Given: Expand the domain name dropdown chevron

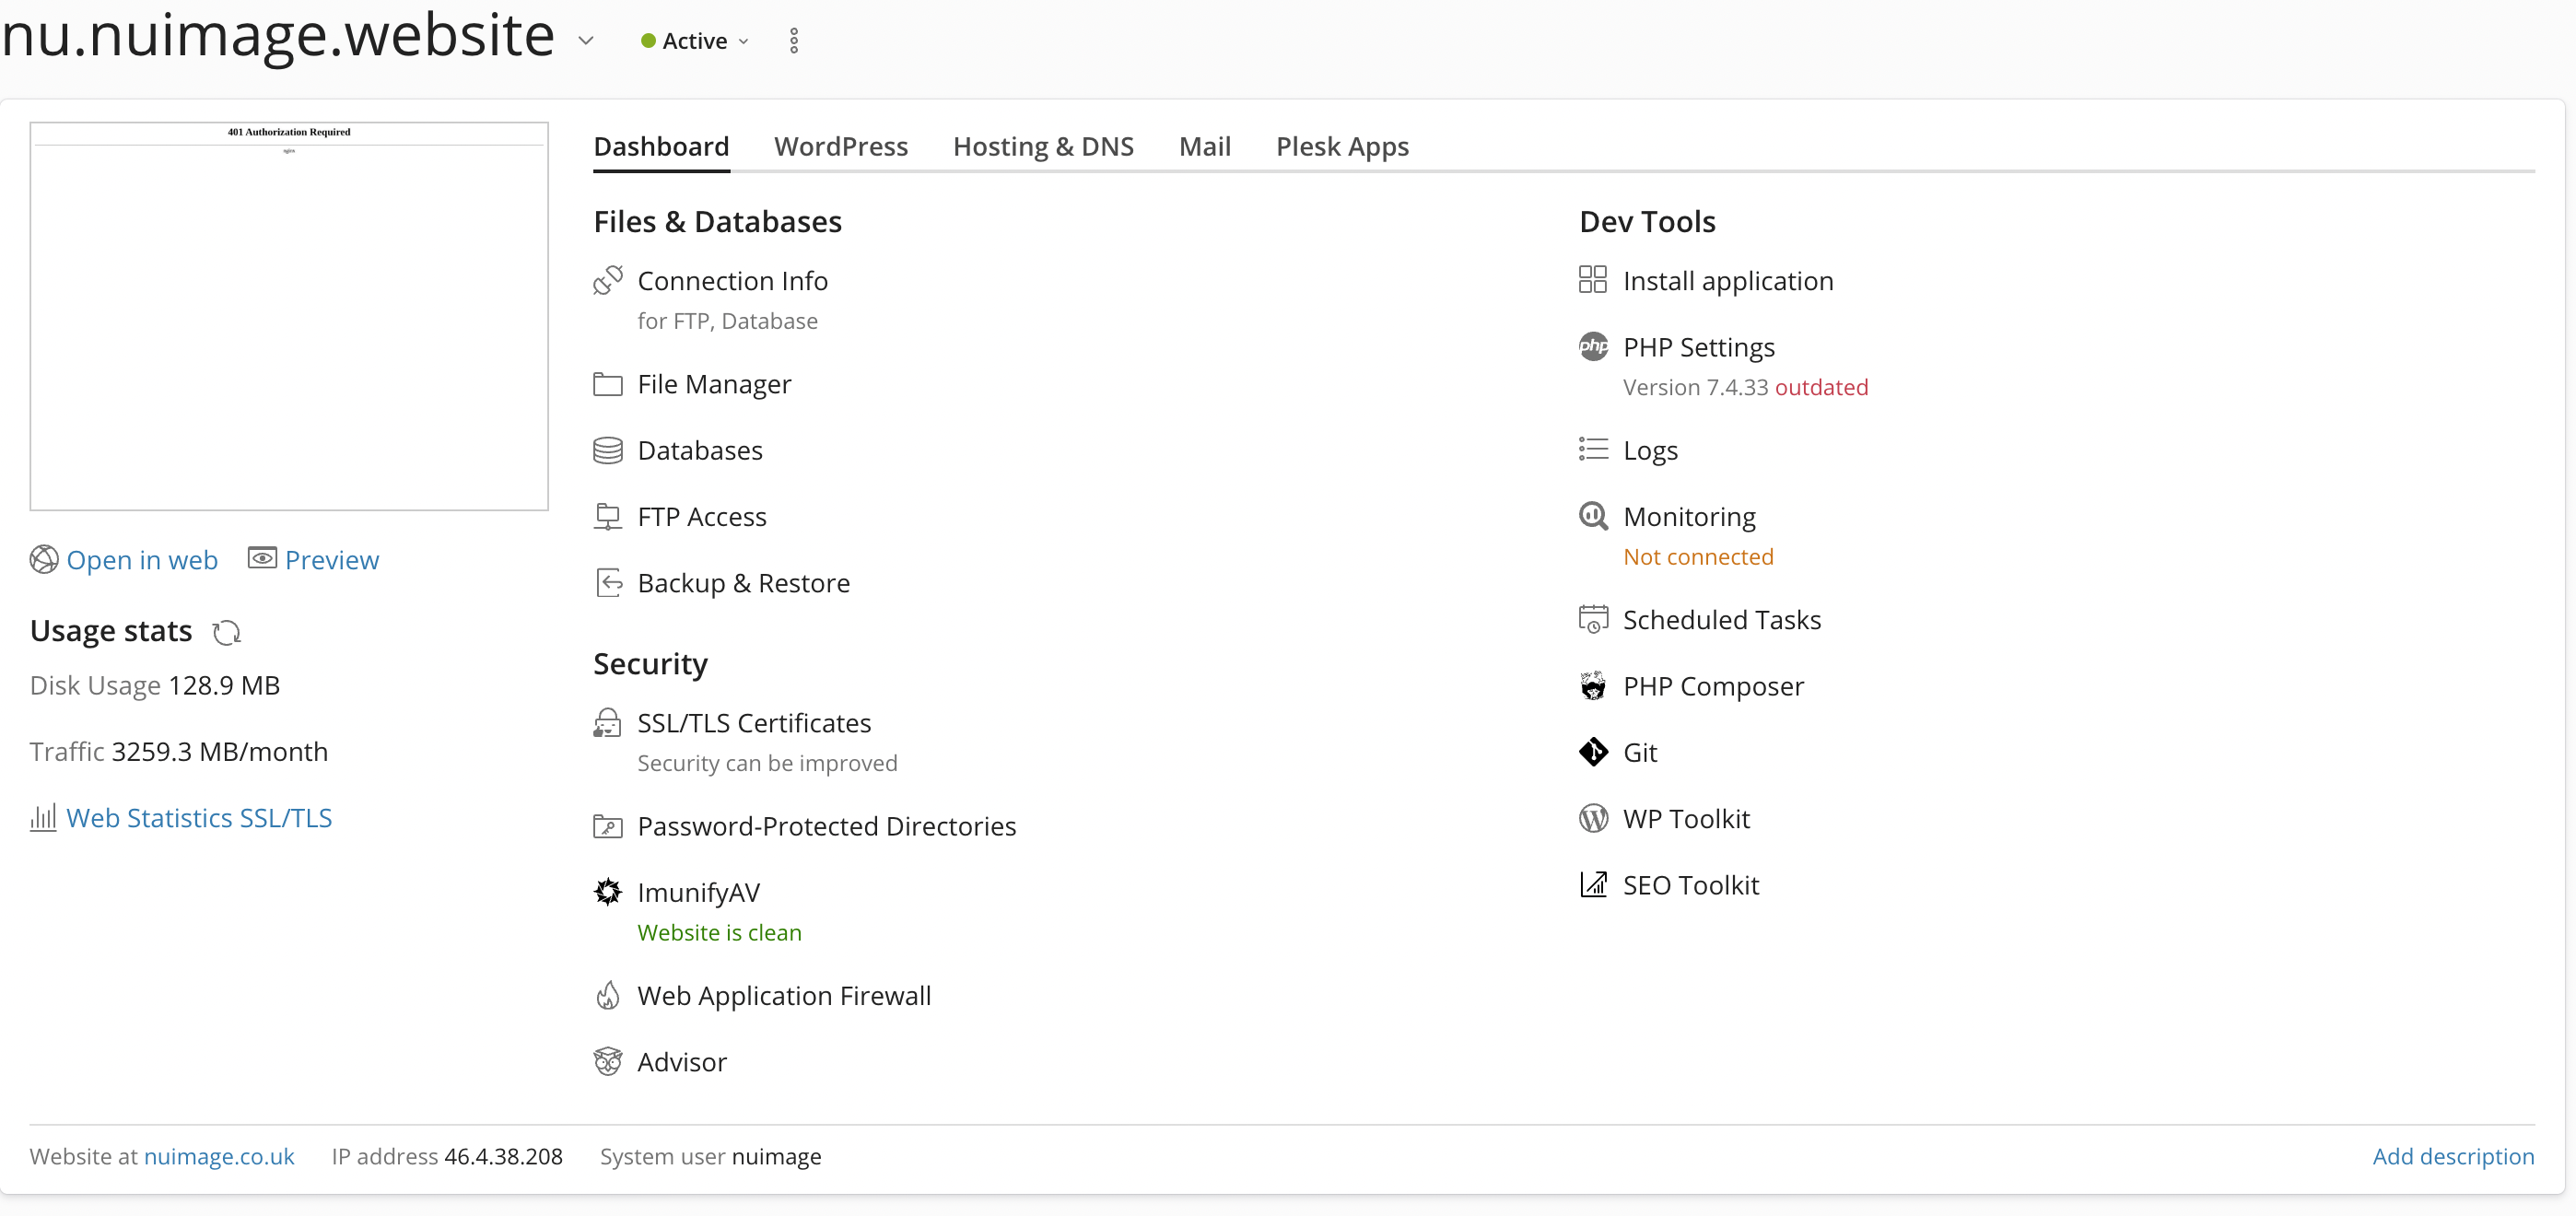Looking at the screenshot, I should [586, 41].
